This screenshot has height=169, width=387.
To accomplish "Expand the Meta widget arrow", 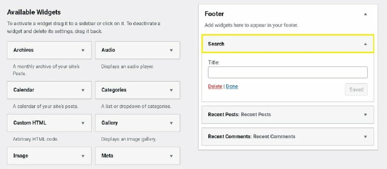I will [x=171, y=156].
